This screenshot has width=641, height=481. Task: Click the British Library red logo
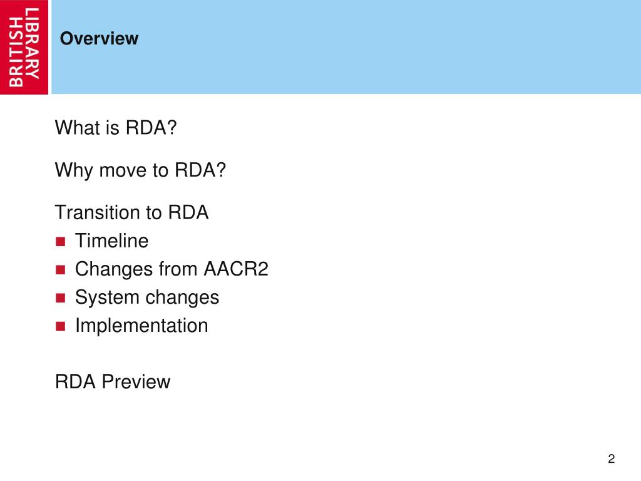pyautogui.click(x=24, y=47)
